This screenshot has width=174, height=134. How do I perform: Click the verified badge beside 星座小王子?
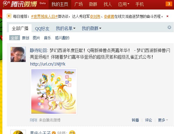[x=54, y=133]
